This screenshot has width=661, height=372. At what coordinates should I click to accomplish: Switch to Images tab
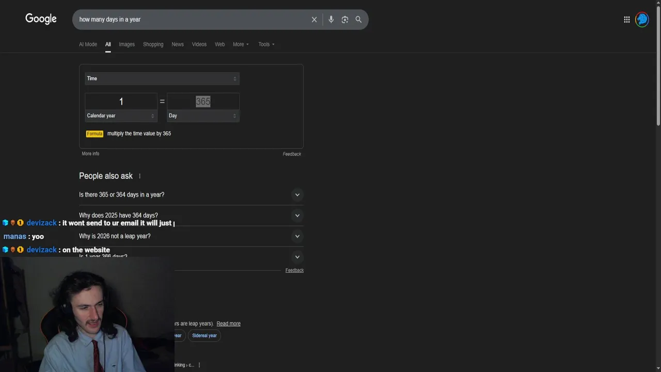point(127,44)
